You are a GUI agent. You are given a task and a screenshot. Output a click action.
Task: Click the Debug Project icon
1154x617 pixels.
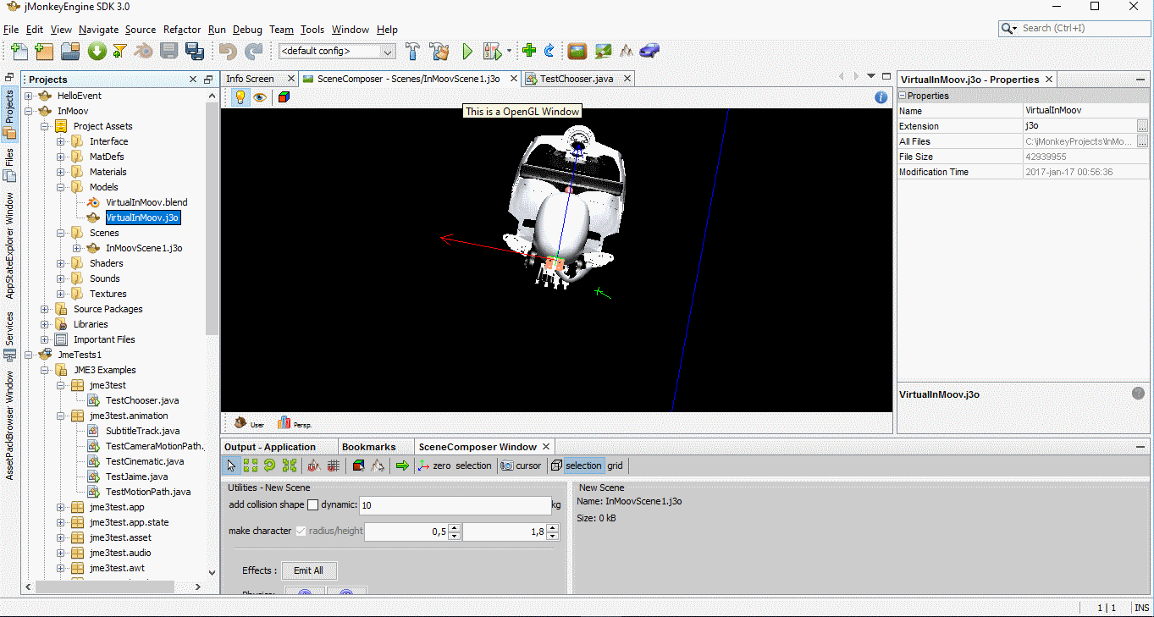[492, 51]
